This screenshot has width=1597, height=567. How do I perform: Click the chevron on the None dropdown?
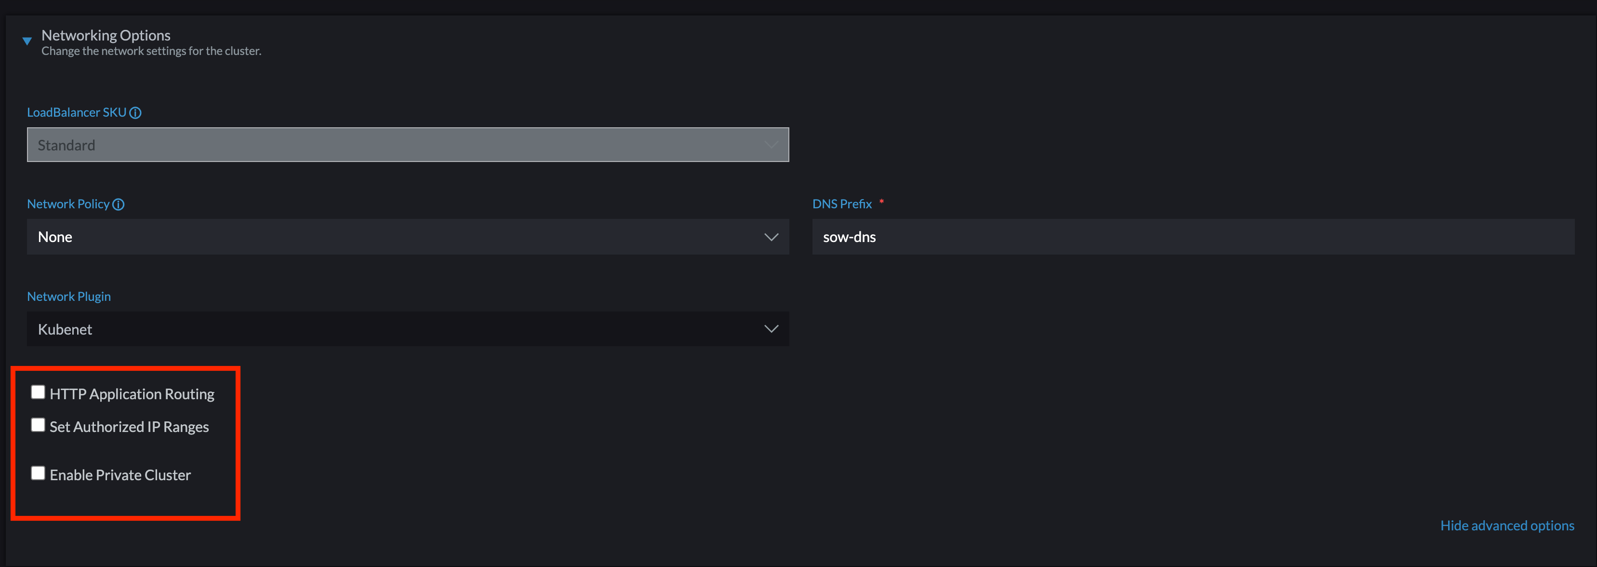tap(771, 236)
